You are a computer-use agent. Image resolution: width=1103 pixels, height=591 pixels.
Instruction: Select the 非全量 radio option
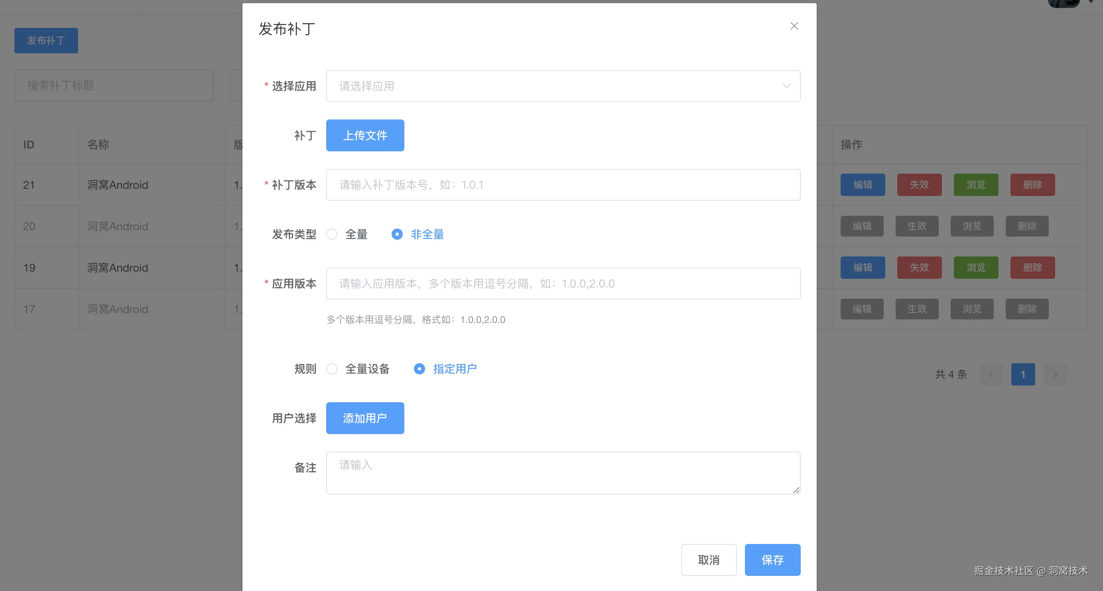[x=397, y=234]
